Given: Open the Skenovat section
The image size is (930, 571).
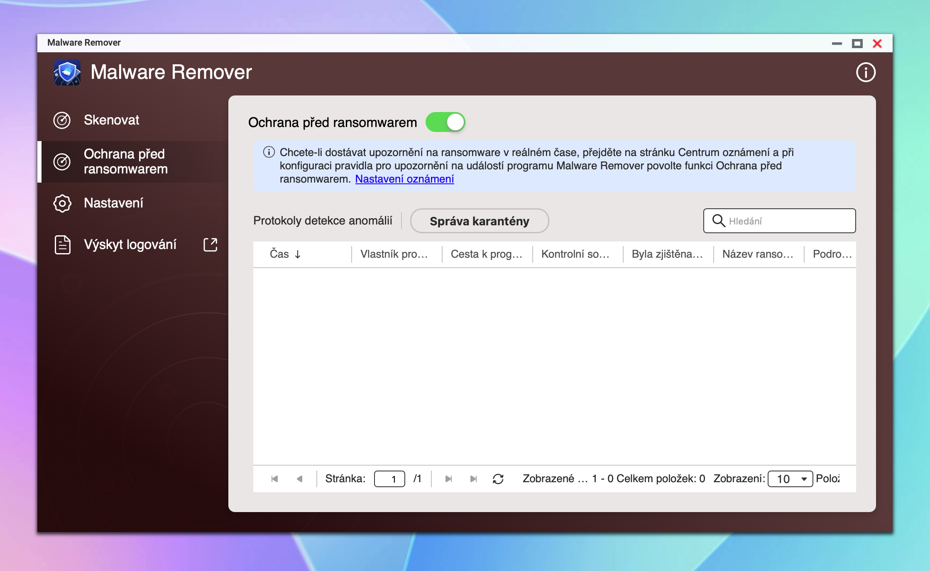Looking at the screenshot, I should click(111, 120).
